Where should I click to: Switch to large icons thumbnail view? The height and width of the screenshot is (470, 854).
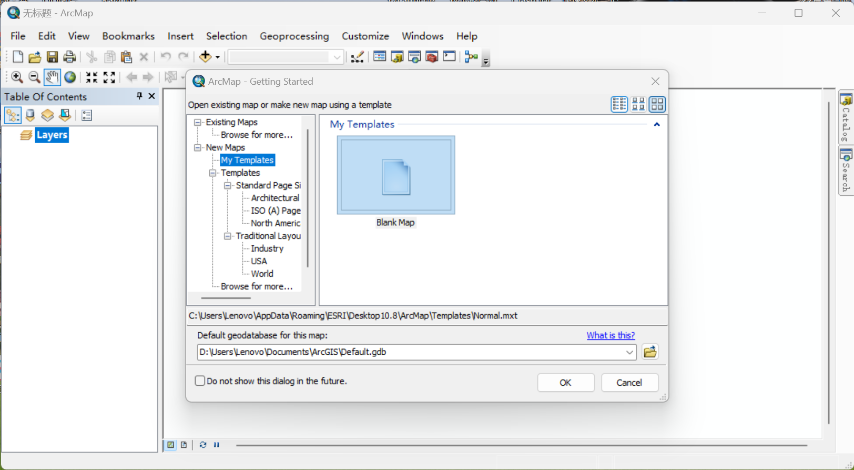pos(657,104)
